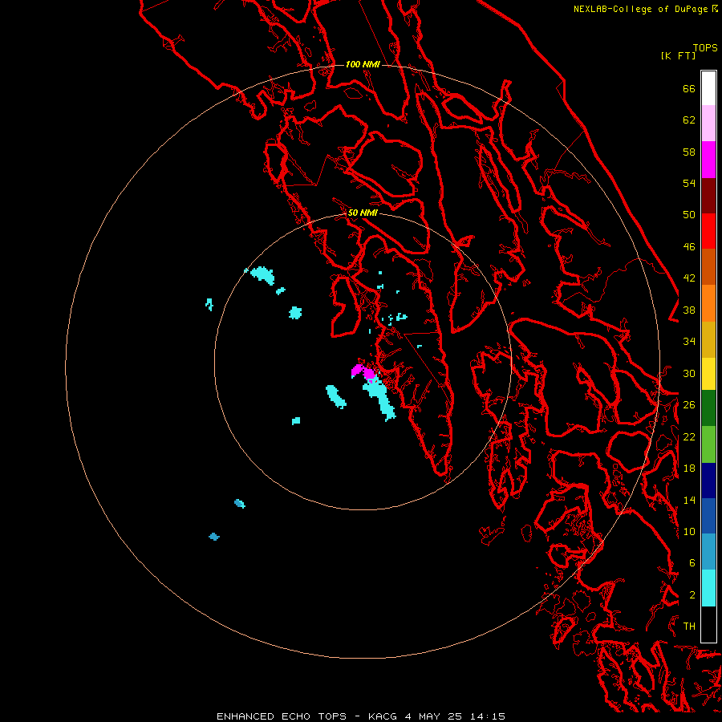
Task: Click the TOPS legend title
Action: (x=705, y=48)
